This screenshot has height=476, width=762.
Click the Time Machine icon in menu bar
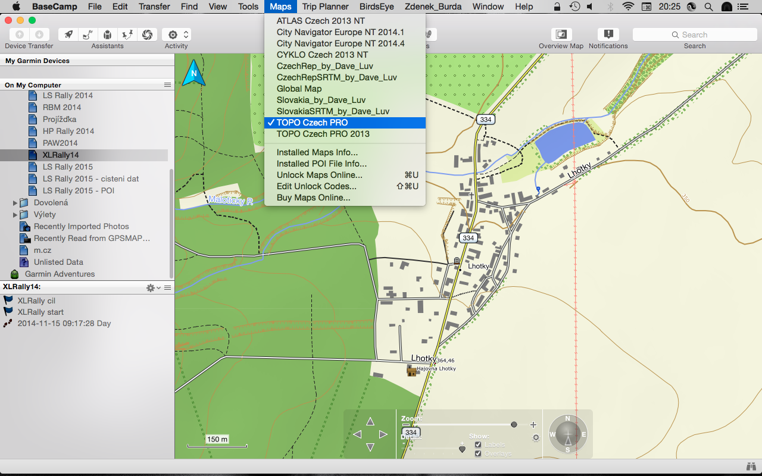[574, 7]
